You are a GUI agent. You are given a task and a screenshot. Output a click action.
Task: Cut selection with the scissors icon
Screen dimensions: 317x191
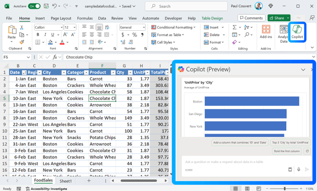tap(21, 27)
